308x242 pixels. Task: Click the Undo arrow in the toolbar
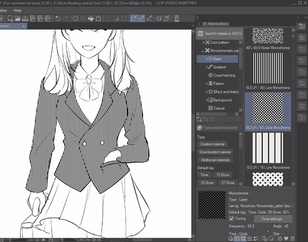[58, 19]
